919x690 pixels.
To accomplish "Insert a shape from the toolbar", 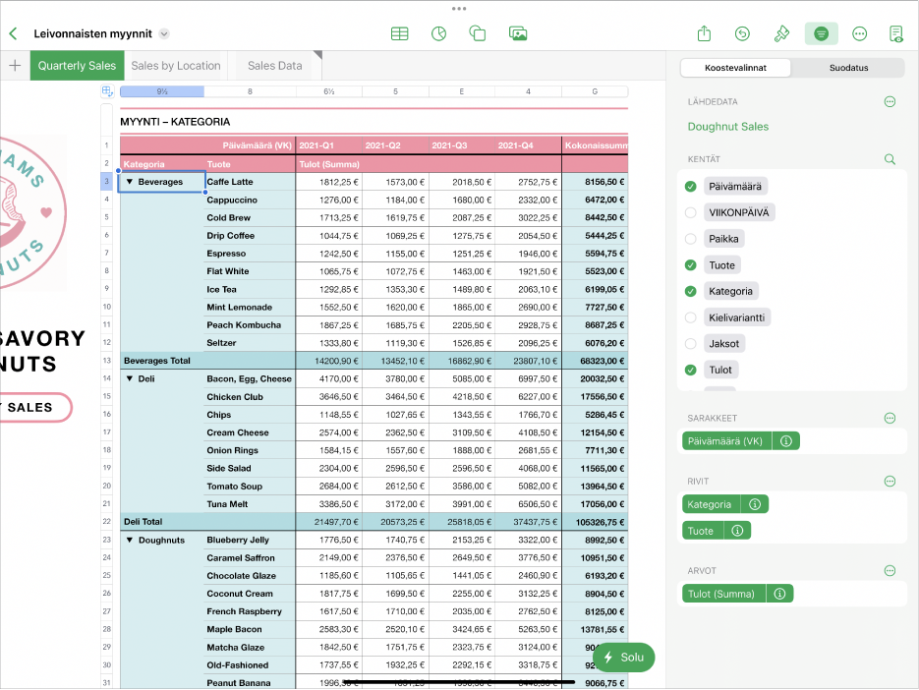I will click(478, 34).
